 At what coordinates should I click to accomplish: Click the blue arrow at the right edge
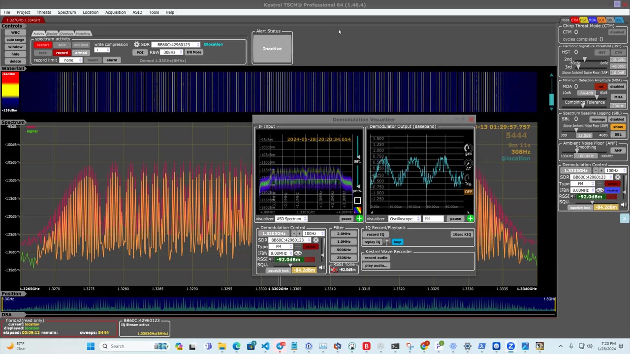tap(625, 219)
